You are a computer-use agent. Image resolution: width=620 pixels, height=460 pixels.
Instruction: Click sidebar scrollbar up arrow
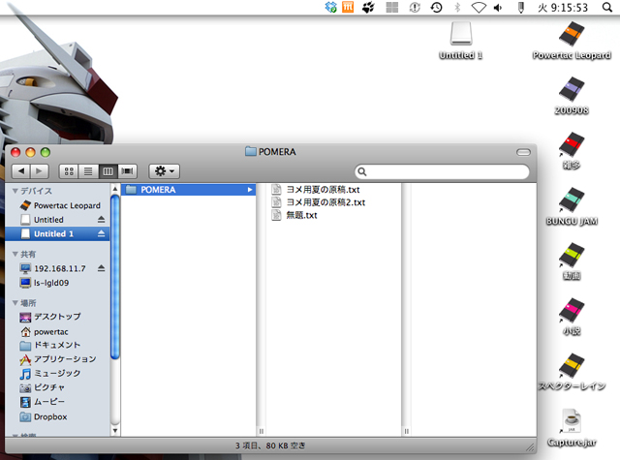click(x=115, y=189)
